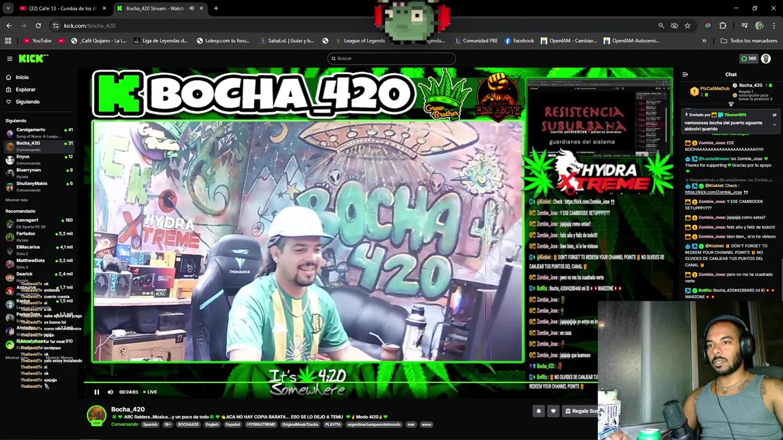The height and width of the screenshot is (440, 783).
Task: Reload the current page
Action: 38,26
